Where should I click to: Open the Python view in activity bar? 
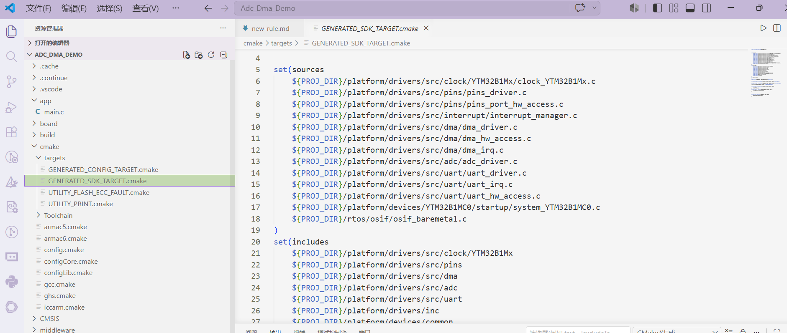[x=12, y=282]
